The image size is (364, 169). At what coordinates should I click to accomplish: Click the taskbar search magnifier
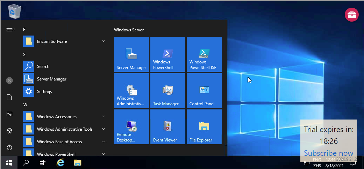tap(26, 163)
